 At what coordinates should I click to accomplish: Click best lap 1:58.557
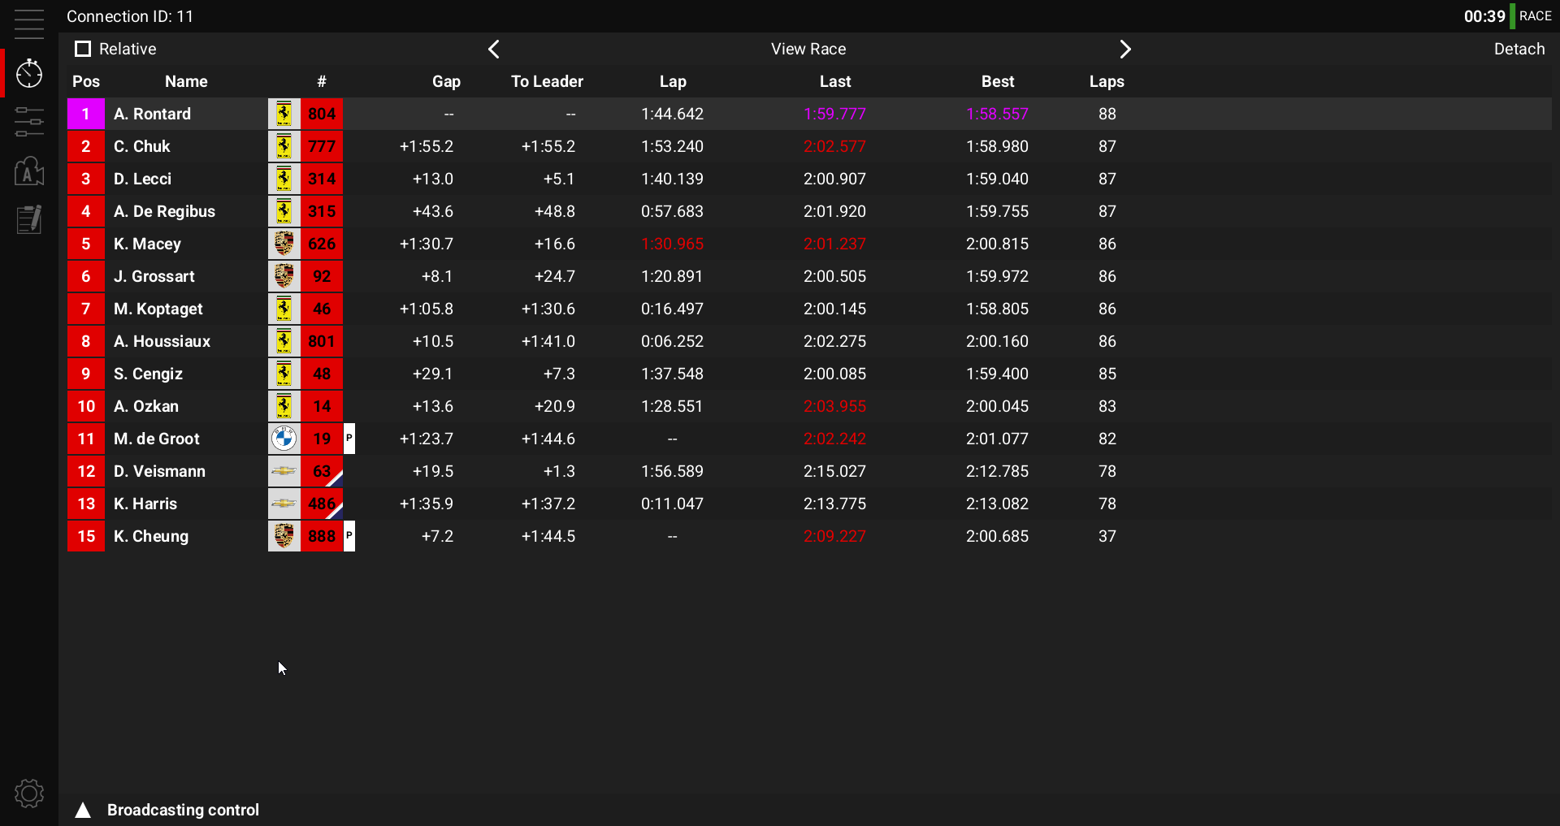(x=997, y=114)
